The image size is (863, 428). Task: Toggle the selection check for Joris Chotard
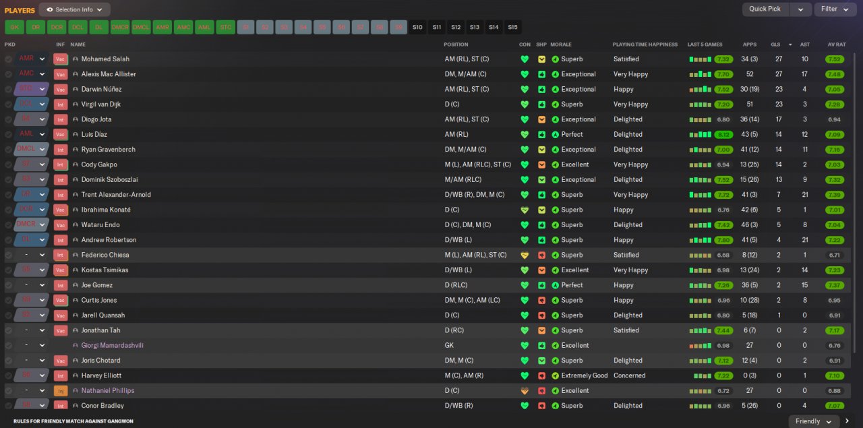pos(8,361)
